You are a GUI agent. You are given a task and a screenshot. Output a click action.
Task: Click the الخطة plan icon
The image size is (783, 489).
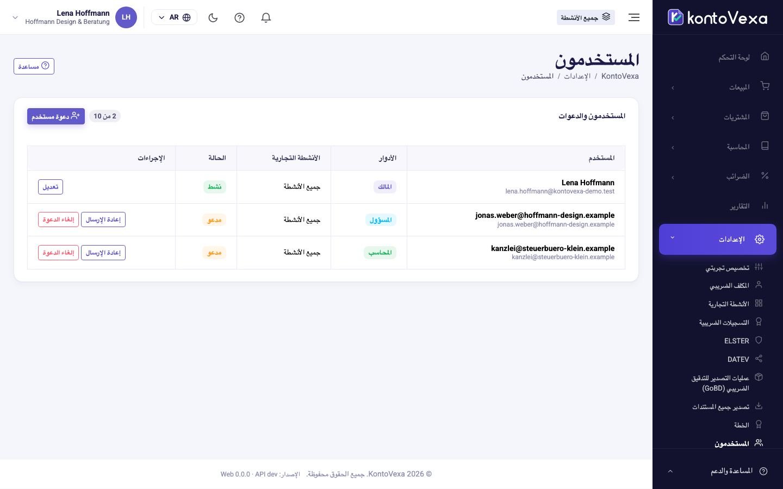pos(759,424)
